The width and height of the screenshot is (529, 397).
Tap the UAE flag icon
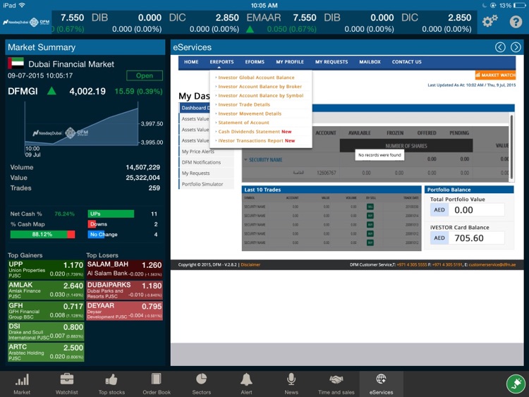pos(16,63)
